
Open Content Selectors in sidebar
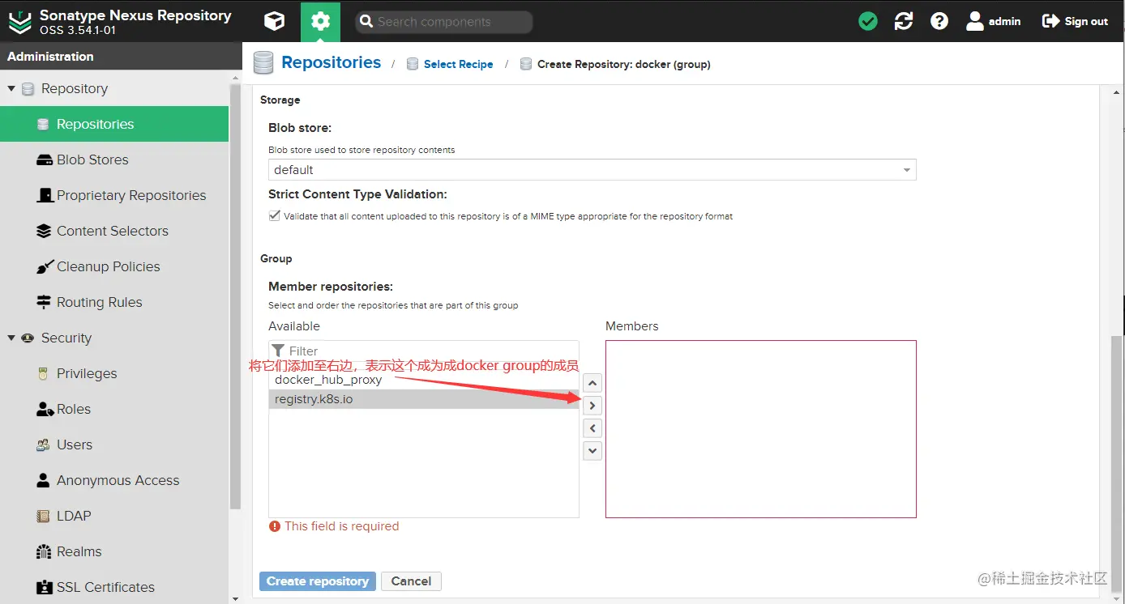(114, 231)
